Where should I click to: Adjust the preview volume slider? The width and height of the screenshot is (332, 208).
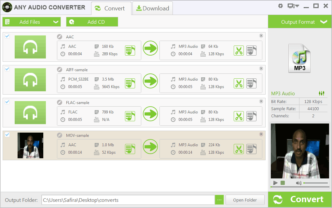[x=315, y=183]
